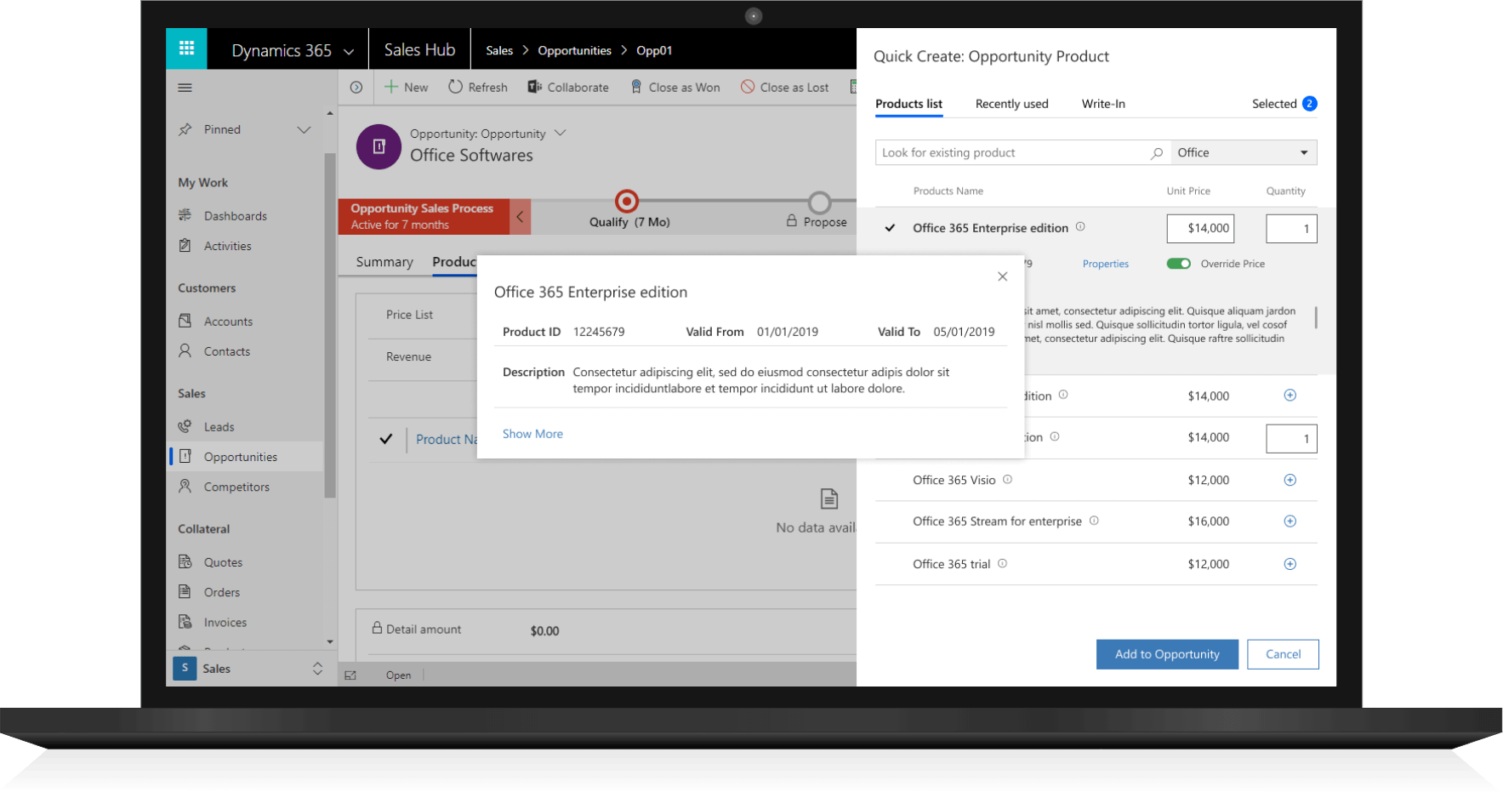Click Close as Lost in toolbar
Viewport: 1503px width, 792px height.
784,87
